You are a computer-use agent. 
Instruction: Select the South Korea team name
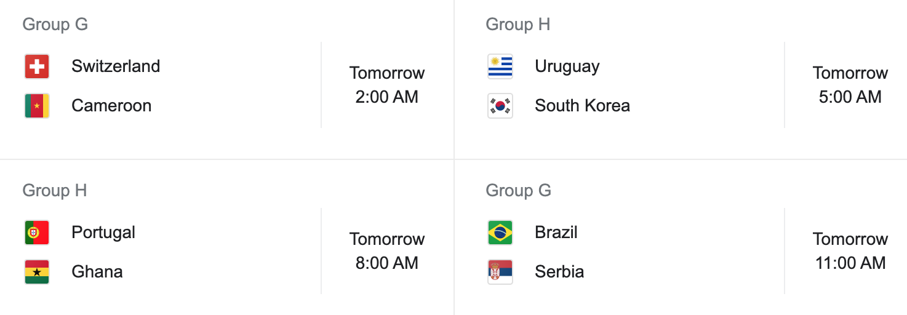tap(582, 106)
